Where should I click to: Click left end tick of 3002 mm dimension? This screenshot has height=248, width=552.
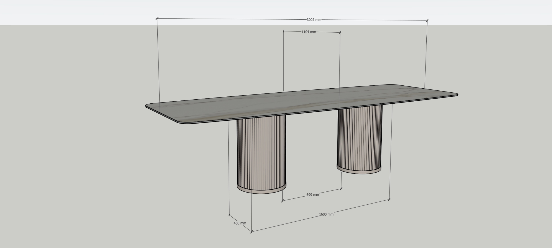point(157,18)
